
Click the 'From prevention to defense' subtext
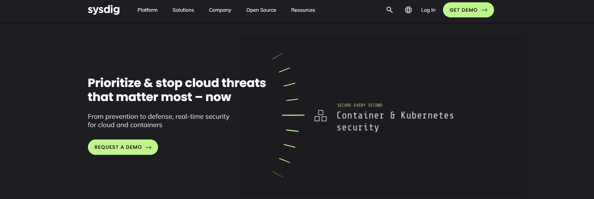coord(158,120)
